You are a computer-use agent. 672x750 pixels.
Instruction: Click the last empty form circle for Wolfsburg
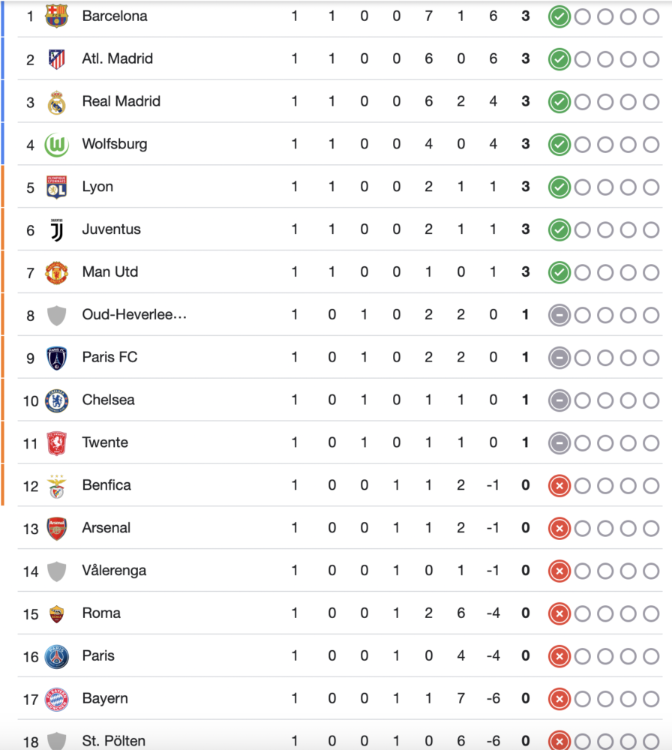coord(651,145)
